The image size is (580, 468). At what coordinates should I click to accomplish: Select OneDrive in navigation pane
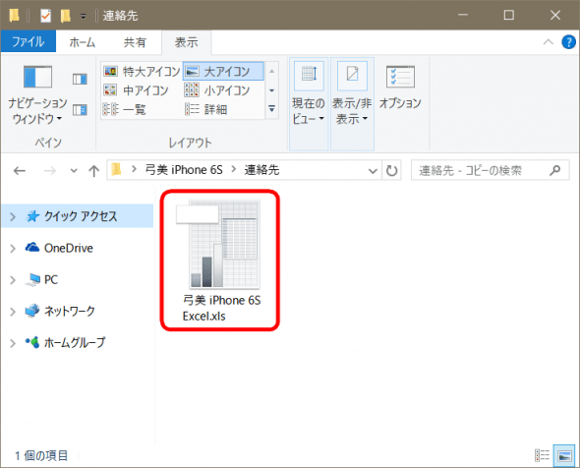pos(59,248)
